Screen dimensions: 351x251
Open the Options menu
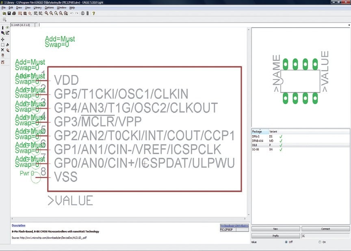pyautogui.click(x=49, y=8)
